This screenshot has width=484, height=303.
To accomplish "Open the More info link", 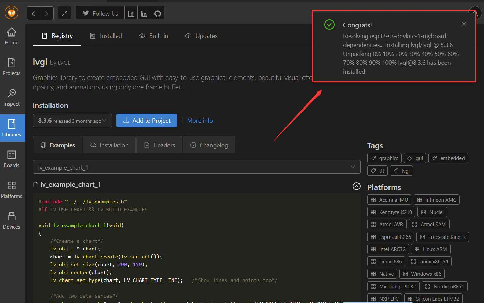I will pyautogui.click(x=200, y=121).
